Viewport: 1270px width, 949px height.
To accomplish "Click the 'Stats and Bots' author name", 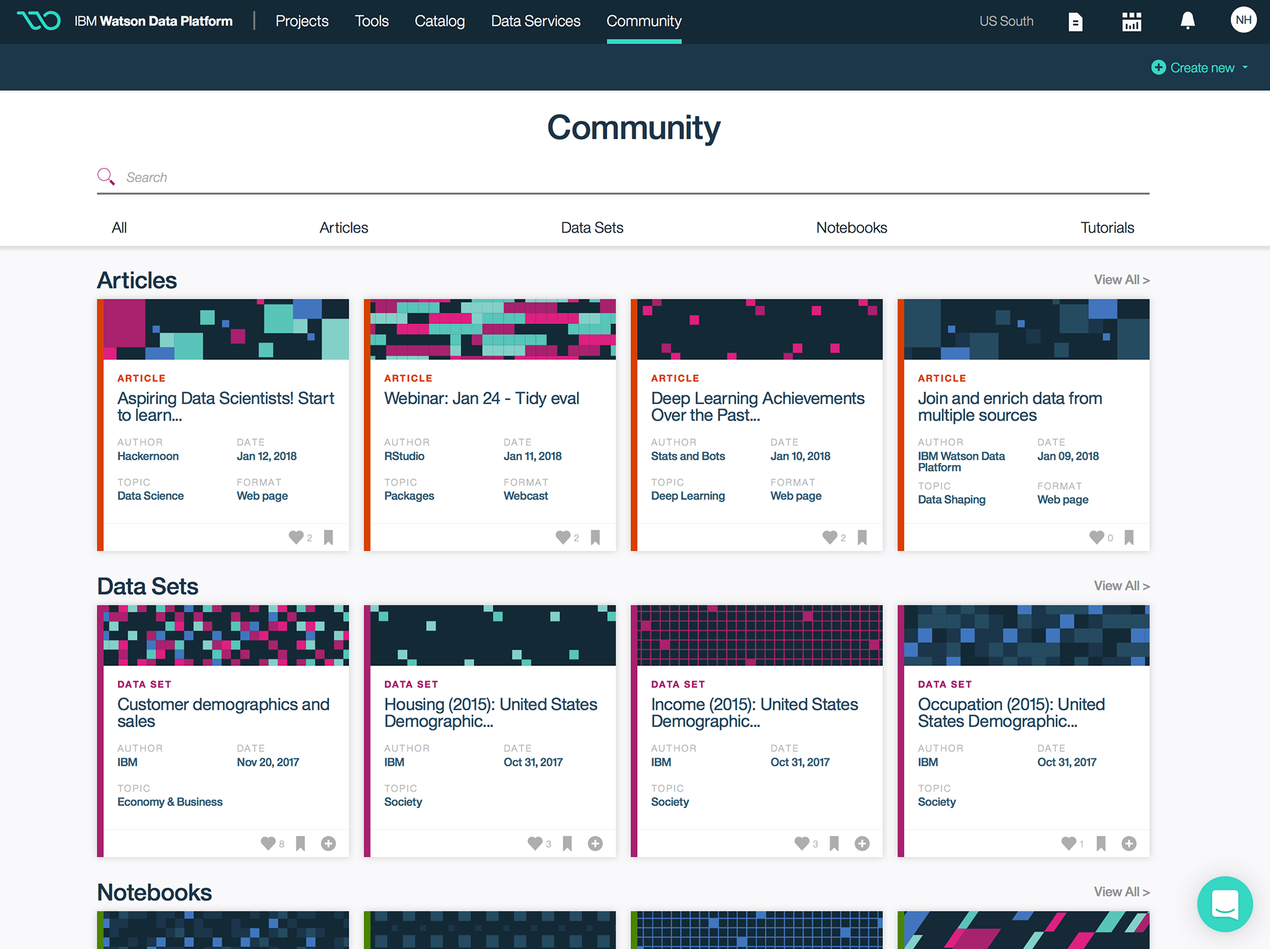I will point(688,456).
